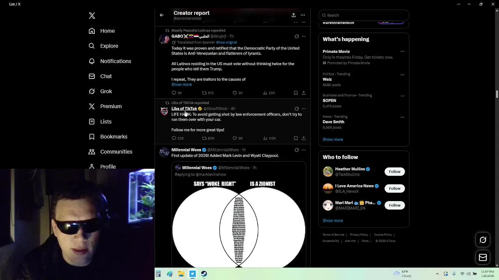Open Creator report list more options

[303, 15]
